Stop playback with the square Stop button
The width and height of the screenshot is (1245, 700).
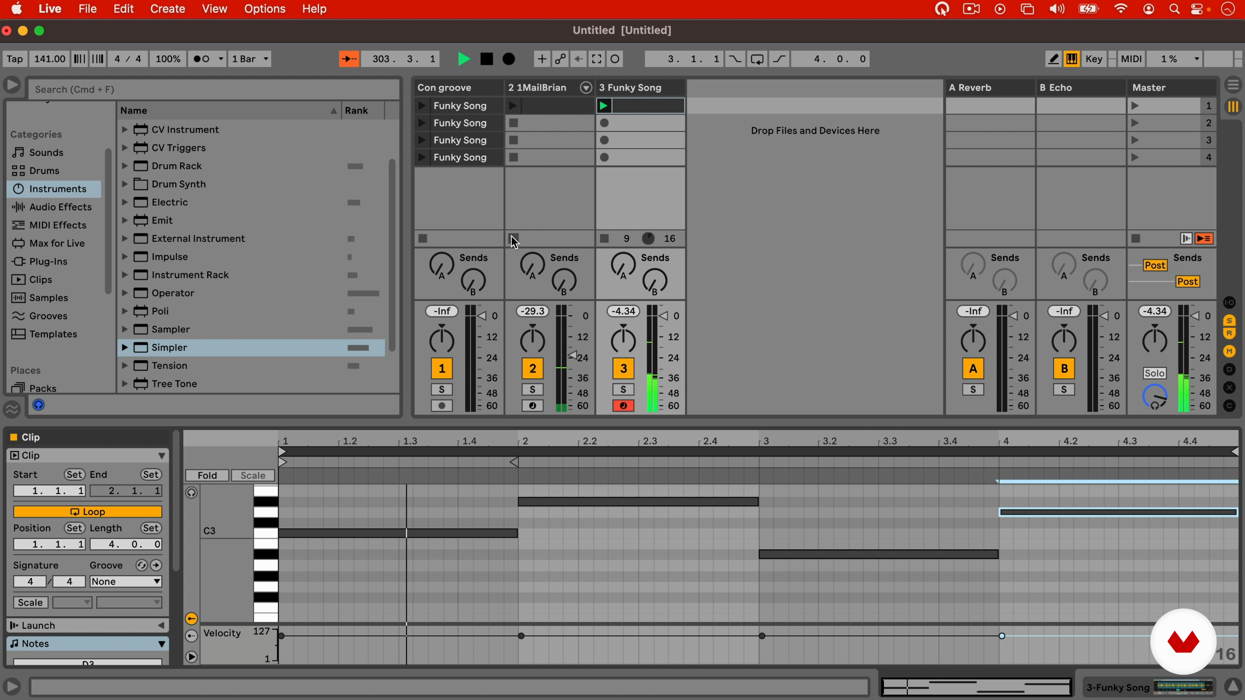(x=487, y=59)
